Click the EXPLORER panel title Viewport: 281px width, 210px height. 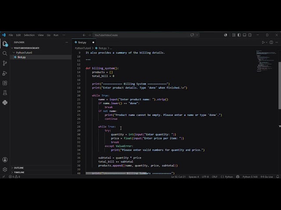(x=19, y=42)
